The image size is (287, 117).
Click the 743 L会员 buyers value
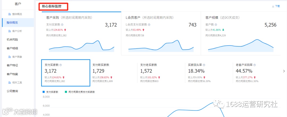click(193, 25)
